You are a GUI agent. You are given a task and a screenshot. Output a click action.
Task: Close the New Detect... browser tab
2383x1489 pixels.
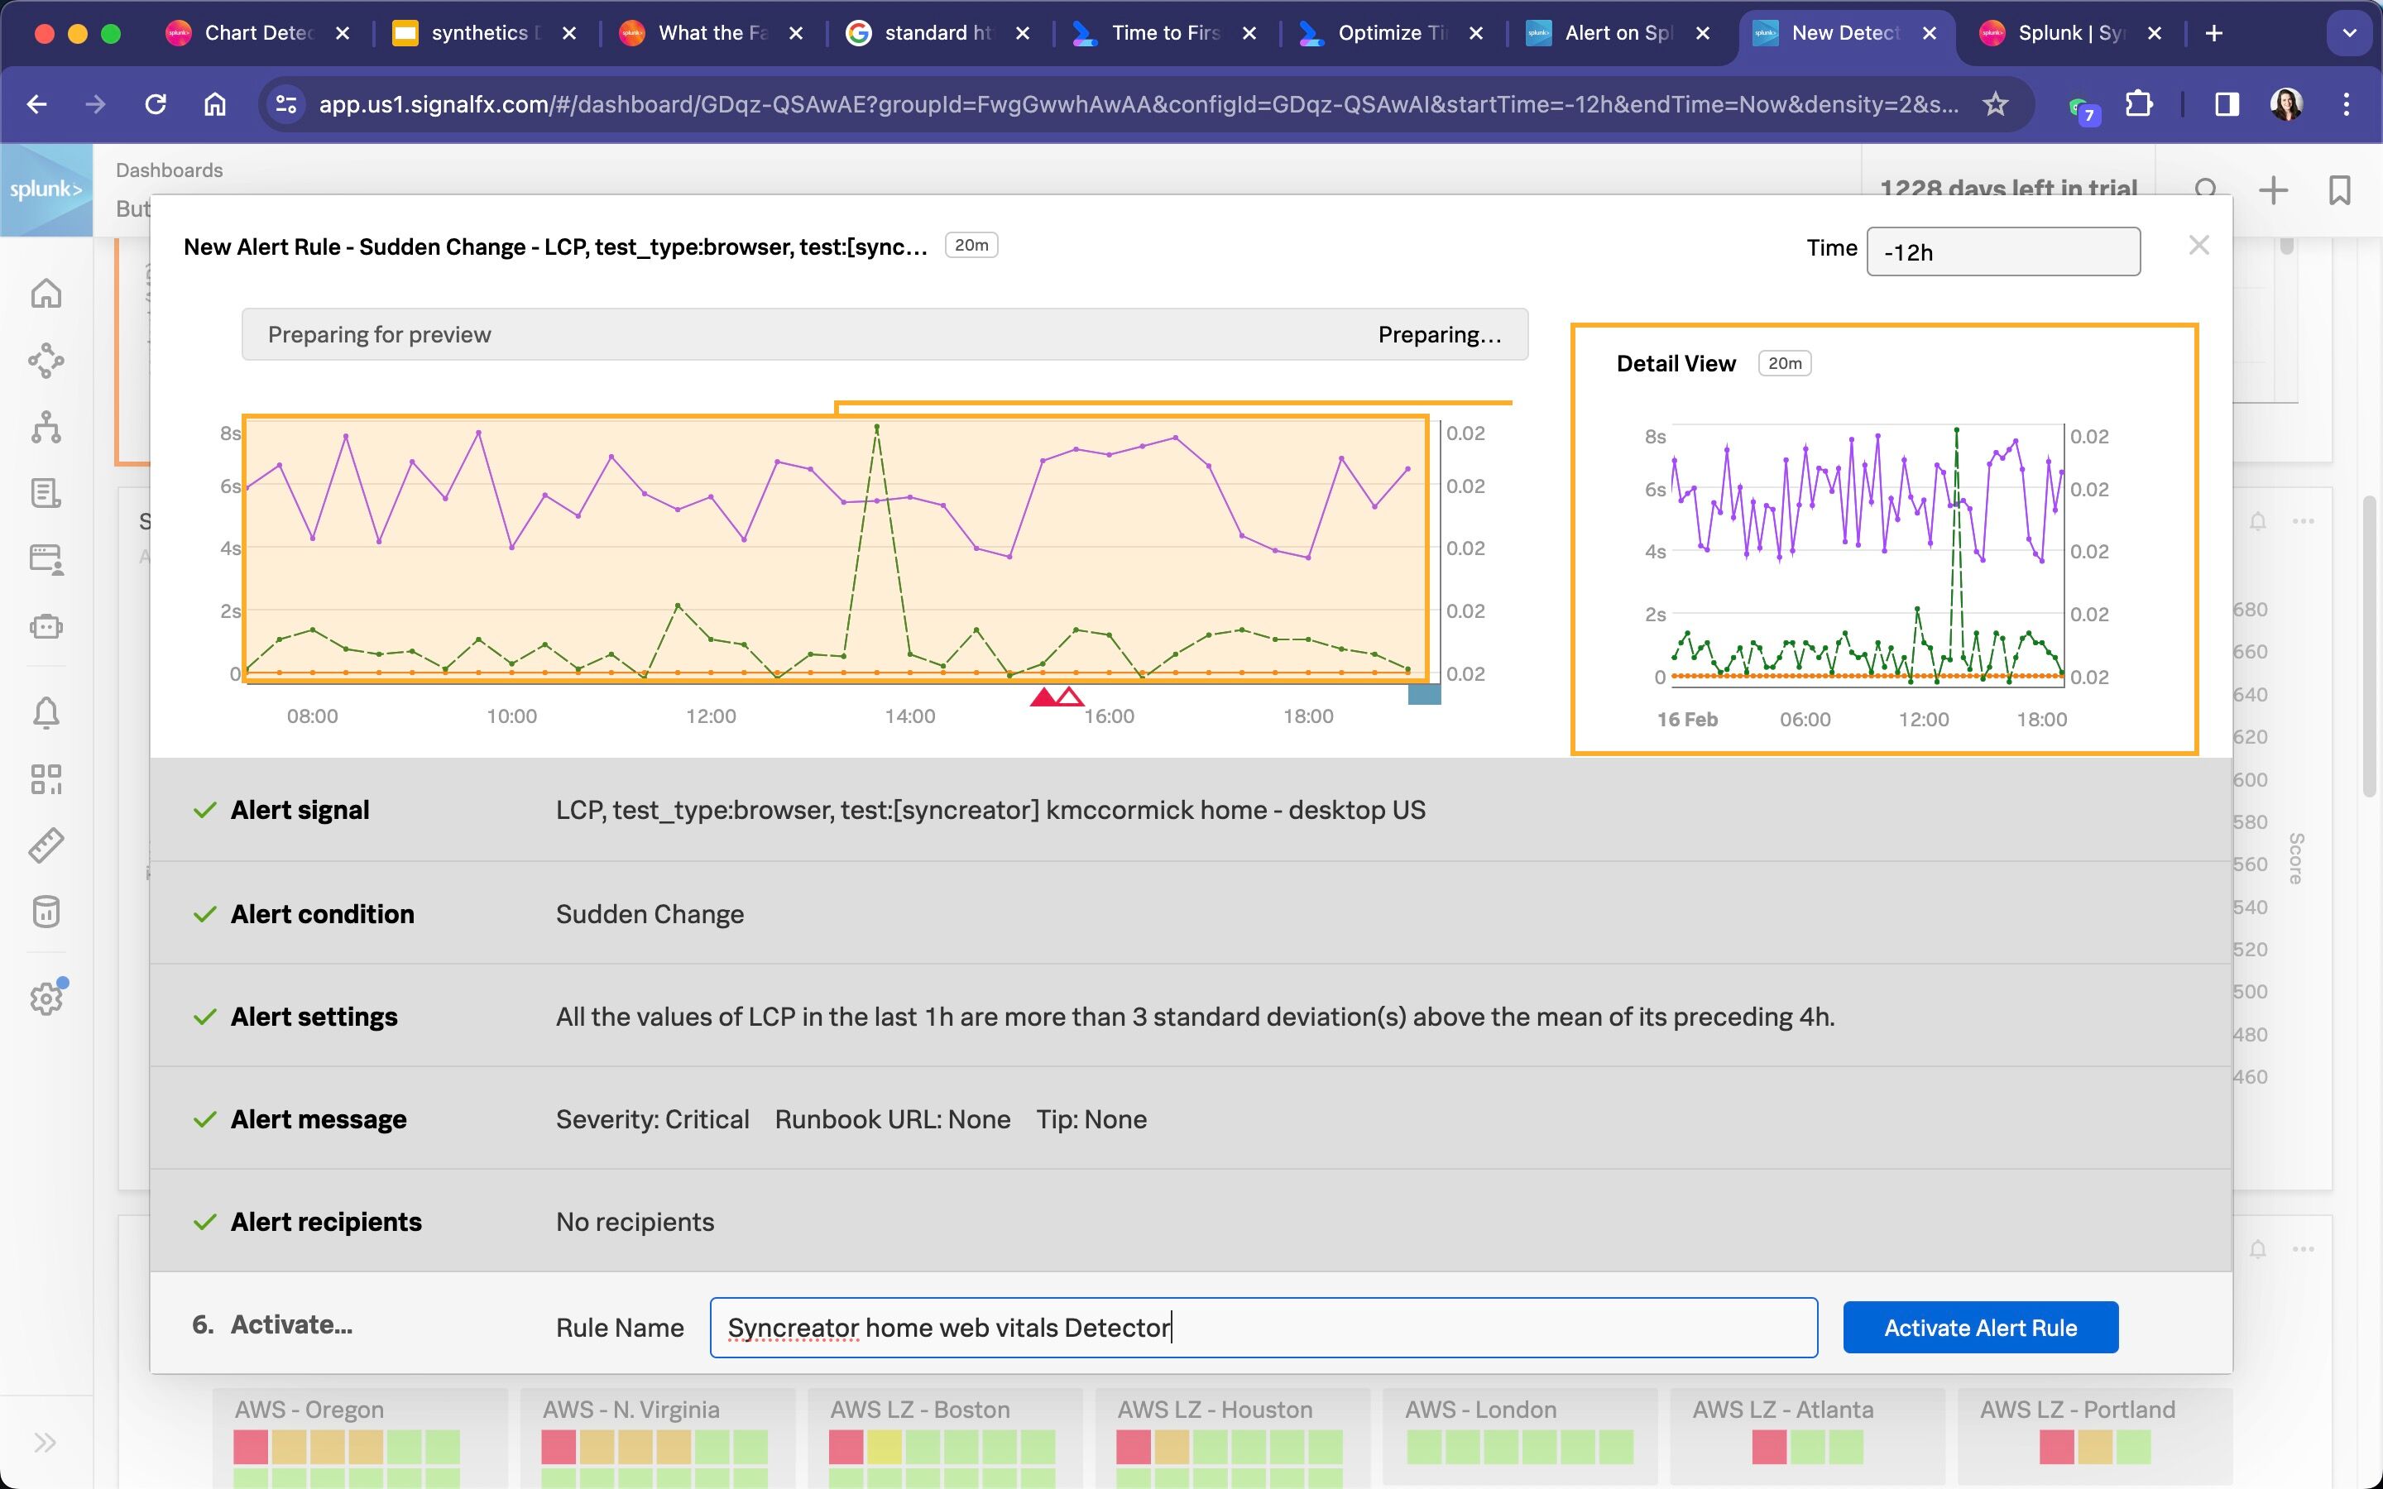tap(1930, 33)
